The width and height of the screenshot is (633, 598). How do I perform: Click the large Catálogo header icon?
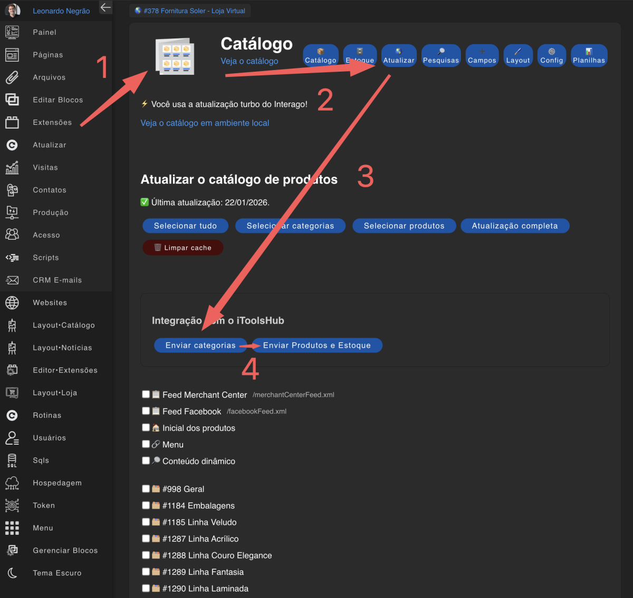coord(175,56)
